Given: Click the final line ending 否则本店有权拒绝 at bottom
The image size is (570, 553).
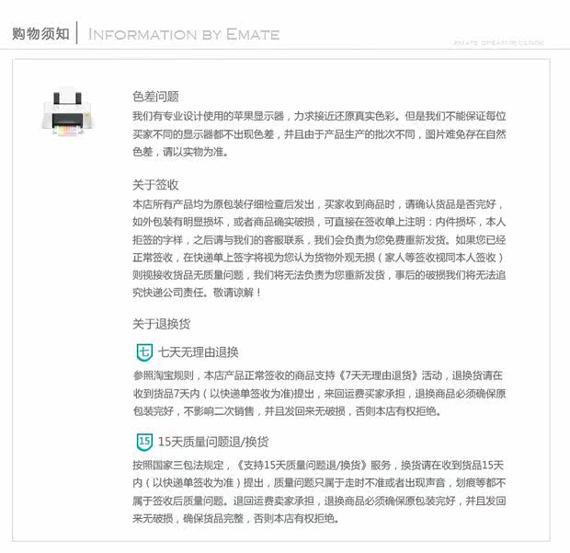Looking at the screenshot, I should tap(236, 518).
